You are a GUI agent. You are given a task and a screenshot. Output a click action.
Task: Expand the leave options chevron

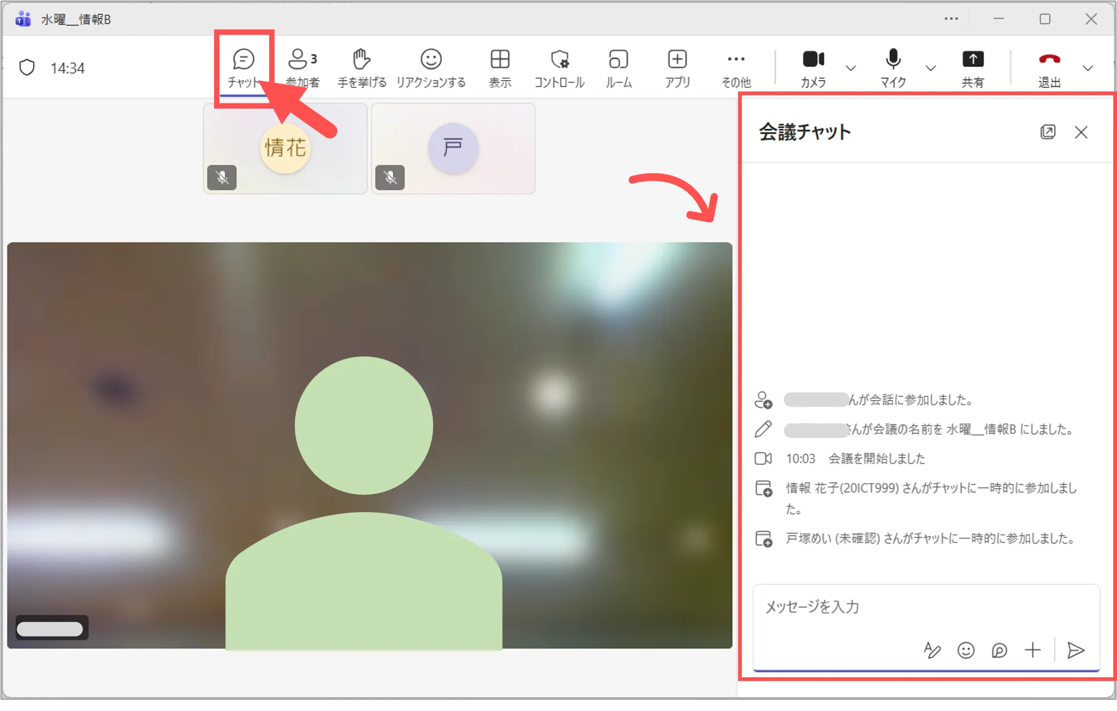tap(1087, 68)
